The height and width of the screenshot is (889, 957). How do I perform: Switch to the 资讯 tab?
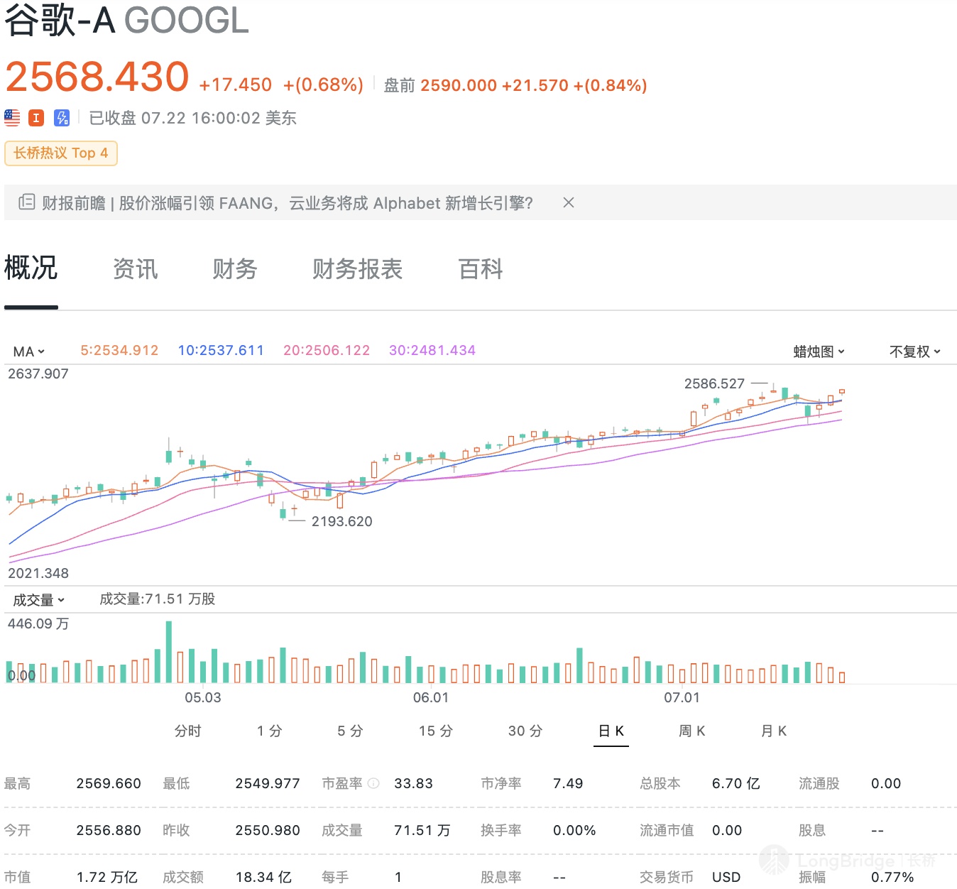[x=136, y=269]
